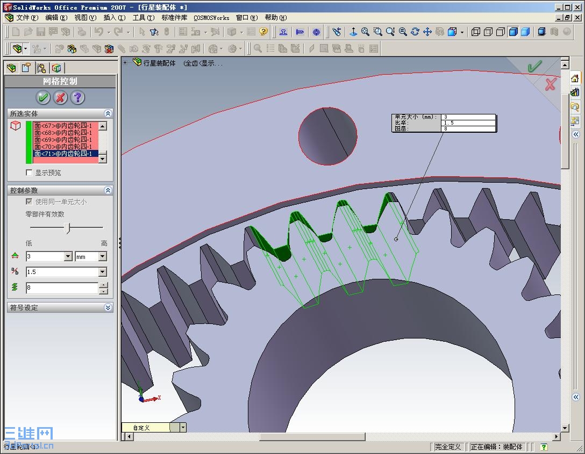Image resolution: width=585 pixels, height=454 pixels.
Task: Expand the 符号设定 section
Action: tap(108, 307)
